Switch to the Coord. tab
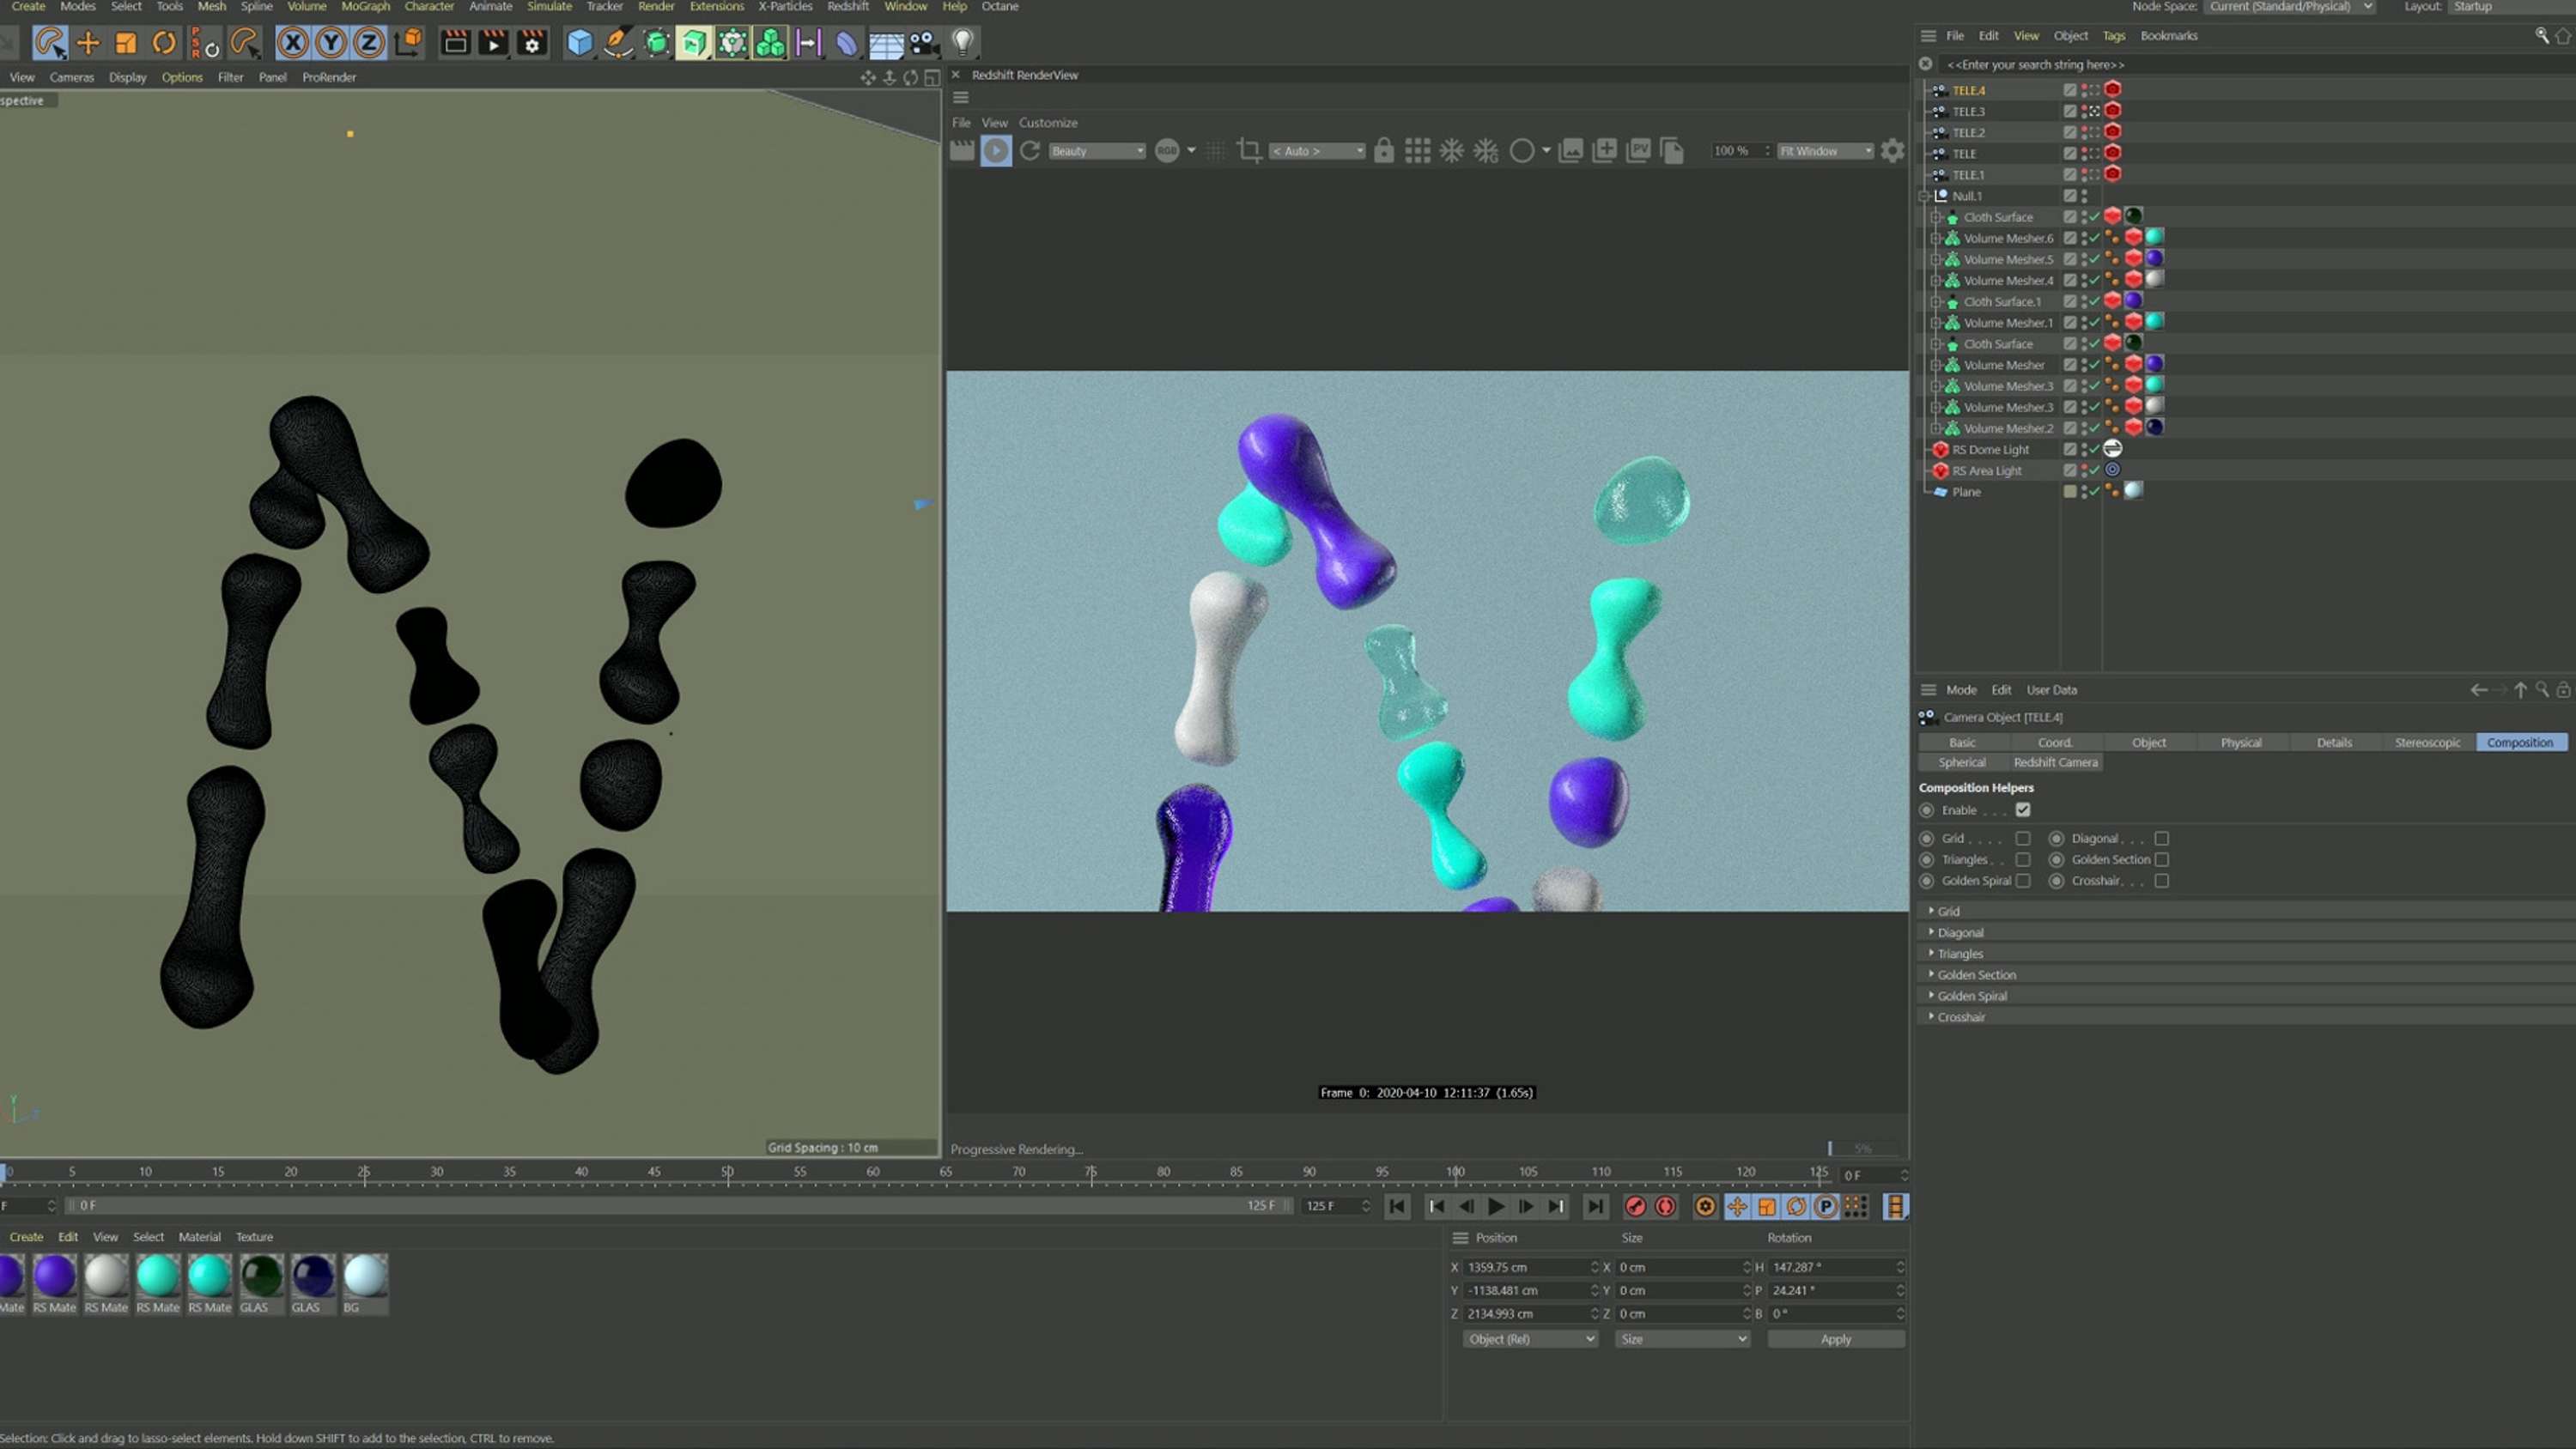 [2055, 742]
